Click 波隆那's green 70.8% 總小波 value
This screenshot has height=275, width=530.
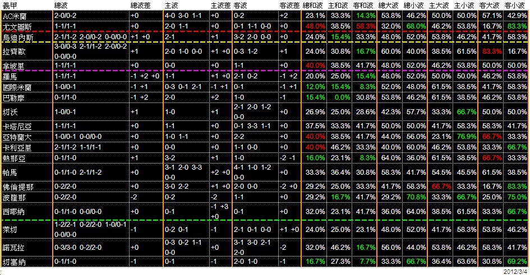[x=416, y=197]
